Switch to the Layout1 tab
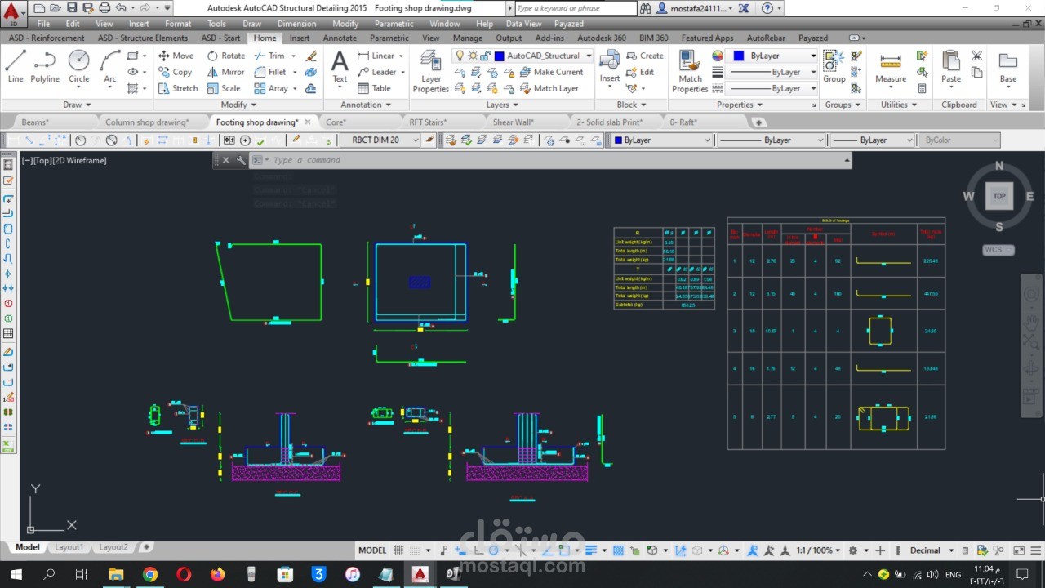 (x=69, y=547)
